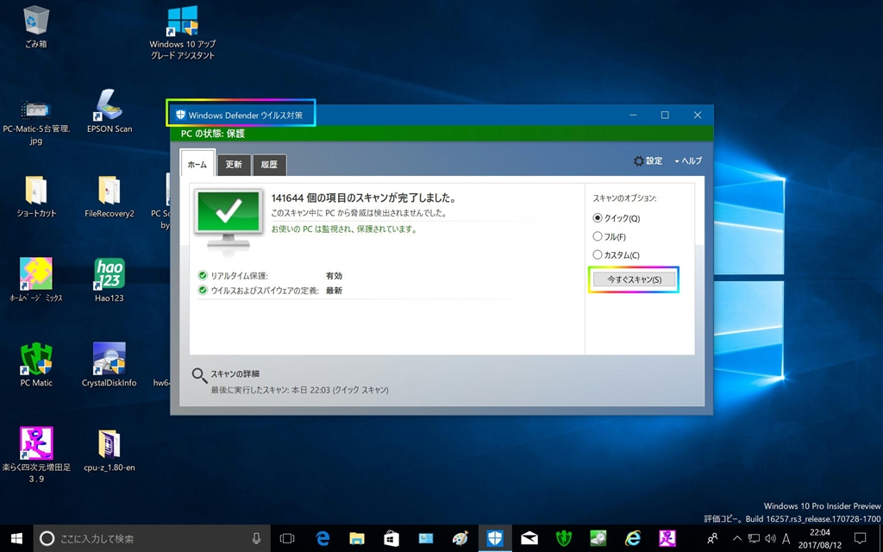Click the スキャンの詳細 magnifier icon
This screenshot has width=883, height=552.
click(x=199, y=376)
